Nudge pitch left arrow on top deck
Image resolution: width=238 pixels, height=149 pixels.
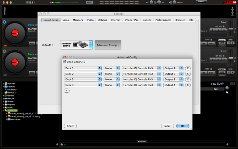(x=228, y=43)
